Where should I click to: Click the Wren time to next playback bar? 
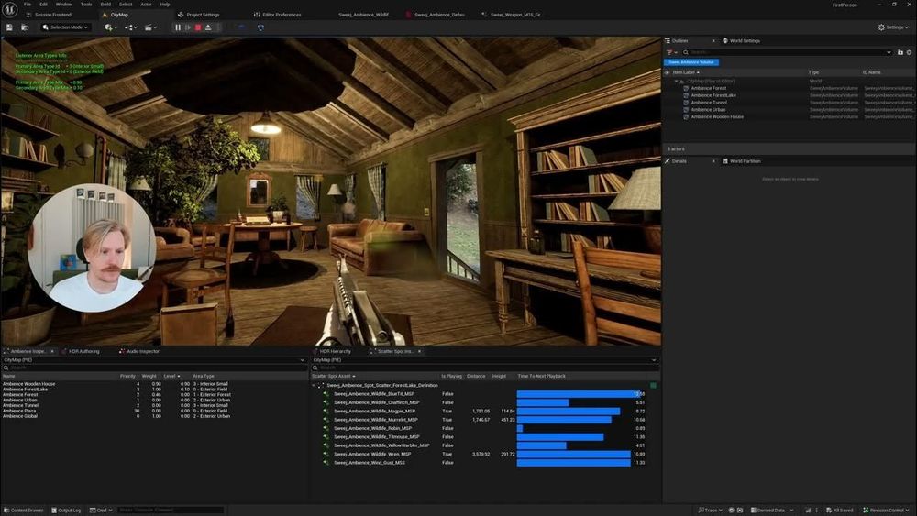[574, 454]
